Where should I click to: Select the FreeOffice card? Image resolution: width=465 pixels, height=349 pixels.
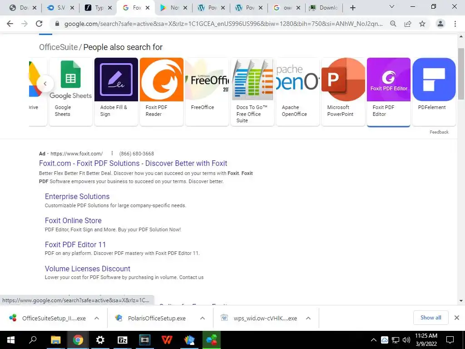(x=207, y=92)
